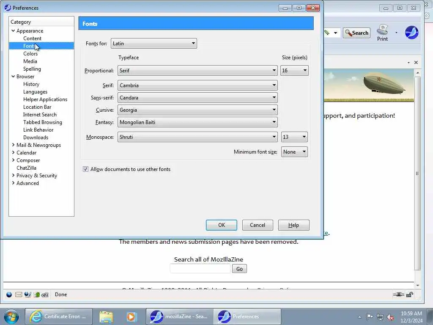The image size is (433, 325).
Task: Click the Search button in the browser toolbar
Action: pos(356,33)
